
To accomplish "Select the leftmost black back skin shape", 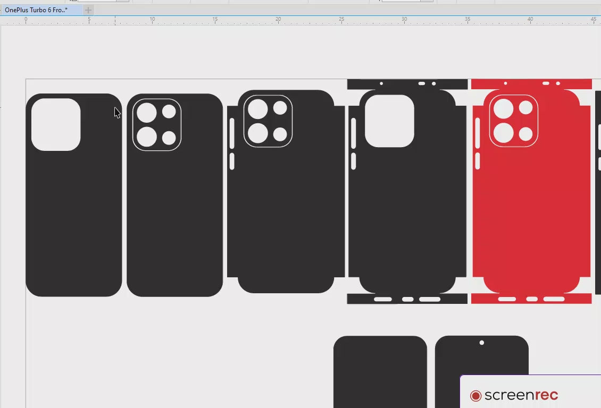I will point(73,223).
